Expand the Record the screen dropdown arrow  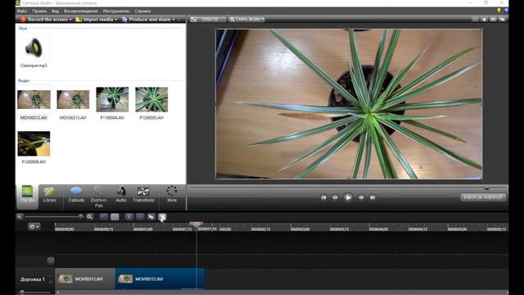coord(70,20)
